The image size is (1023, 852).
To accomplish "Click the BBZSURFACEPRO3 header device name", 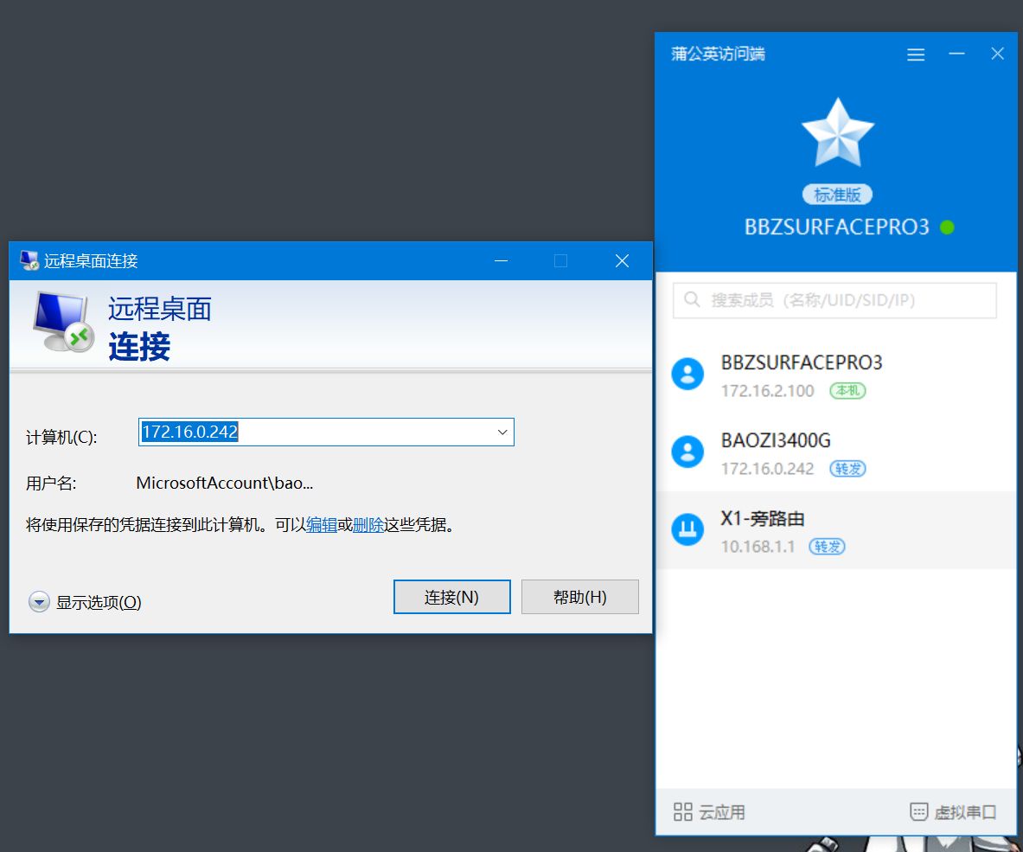I will (836, 227).
